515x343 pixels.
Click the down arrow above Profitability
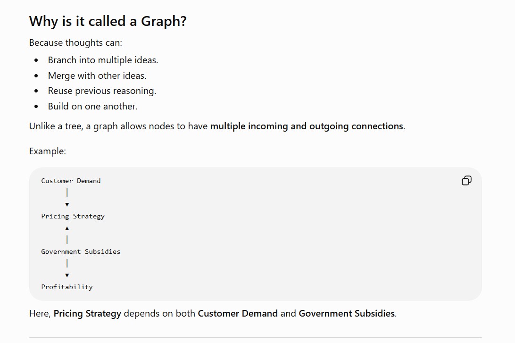tap(67, 276)
